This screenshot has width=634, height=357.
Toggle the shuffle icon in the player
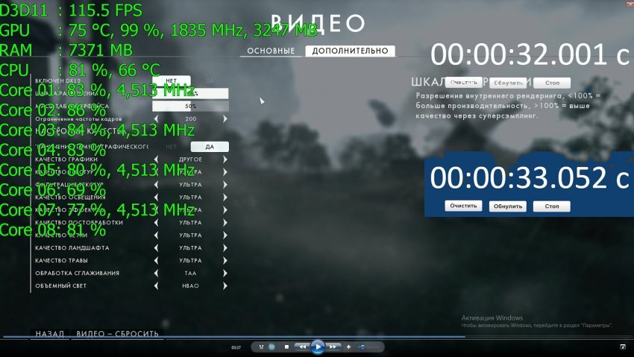pyautogui.click(x=261, y=347)
